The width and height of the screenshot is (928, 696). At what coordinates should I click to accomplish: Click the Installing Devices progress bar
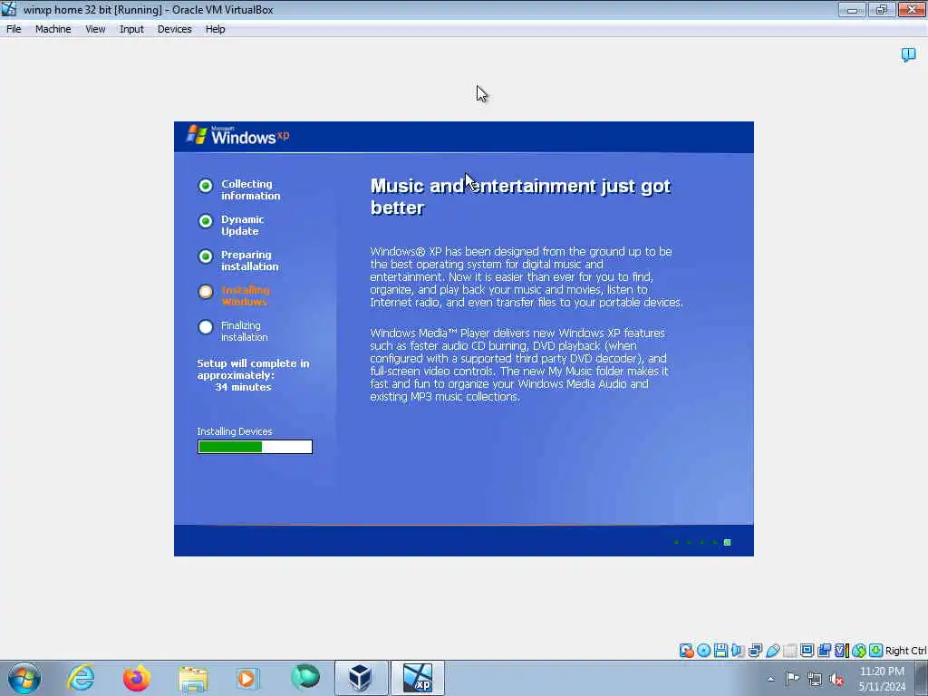(255, 447)
